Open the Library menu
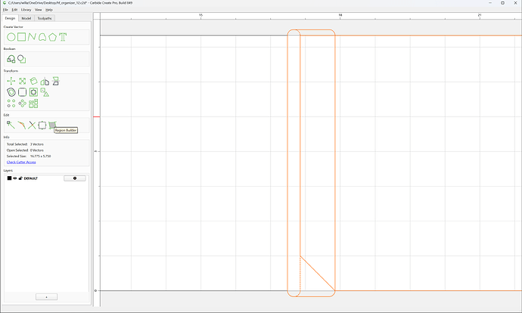 point(26,10)
